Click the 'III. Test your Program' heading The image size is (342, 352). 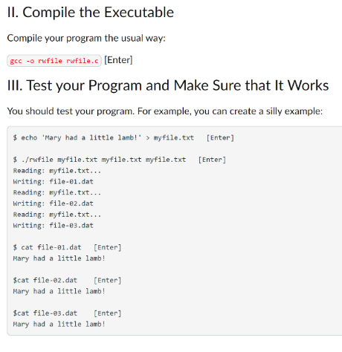tap(168, 85)
